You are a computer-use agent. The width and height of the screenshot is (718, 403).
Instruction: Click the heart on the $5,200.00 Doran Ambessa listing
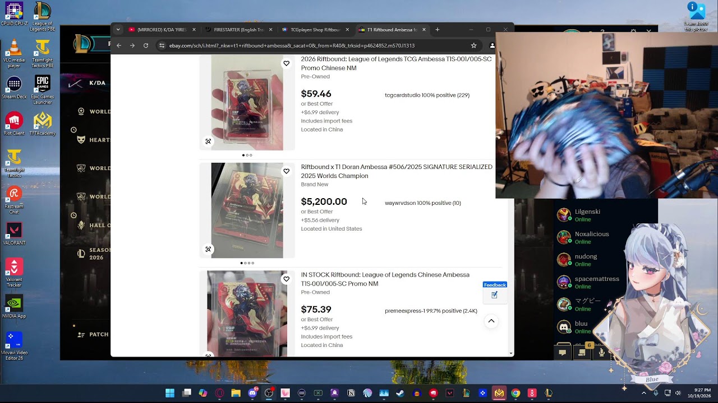pyautogui.click(x=286, y=171)
